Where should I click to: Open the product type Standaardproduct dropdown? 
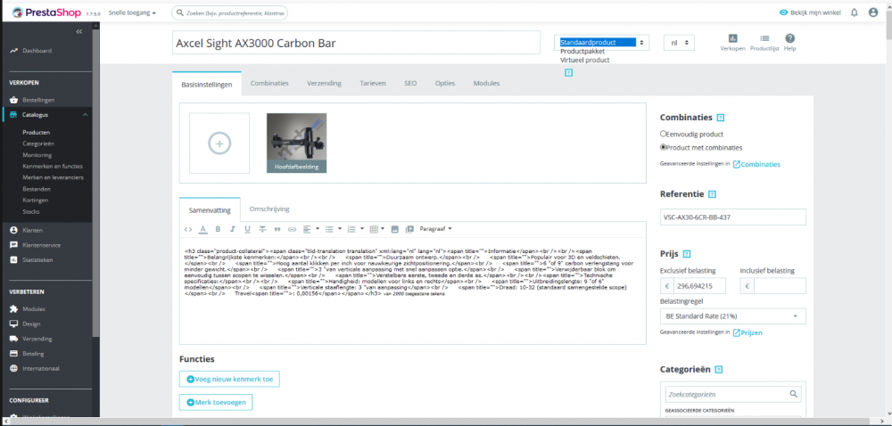point(602,43)
